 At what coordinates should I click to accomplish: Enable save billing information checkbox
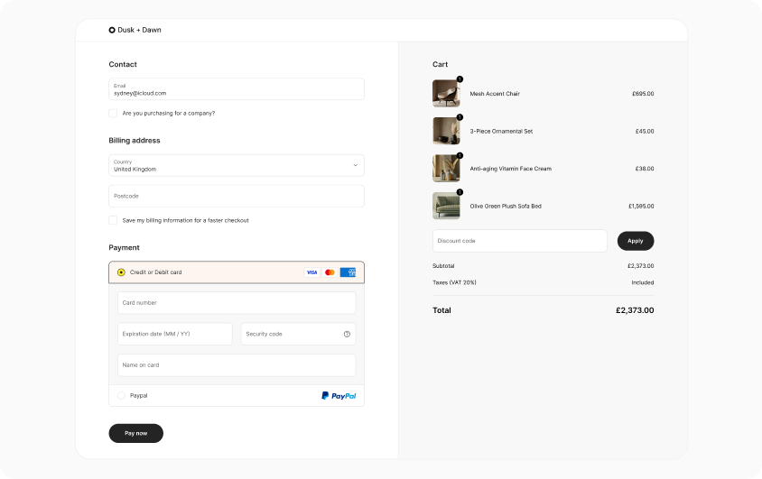pos(113,220)
